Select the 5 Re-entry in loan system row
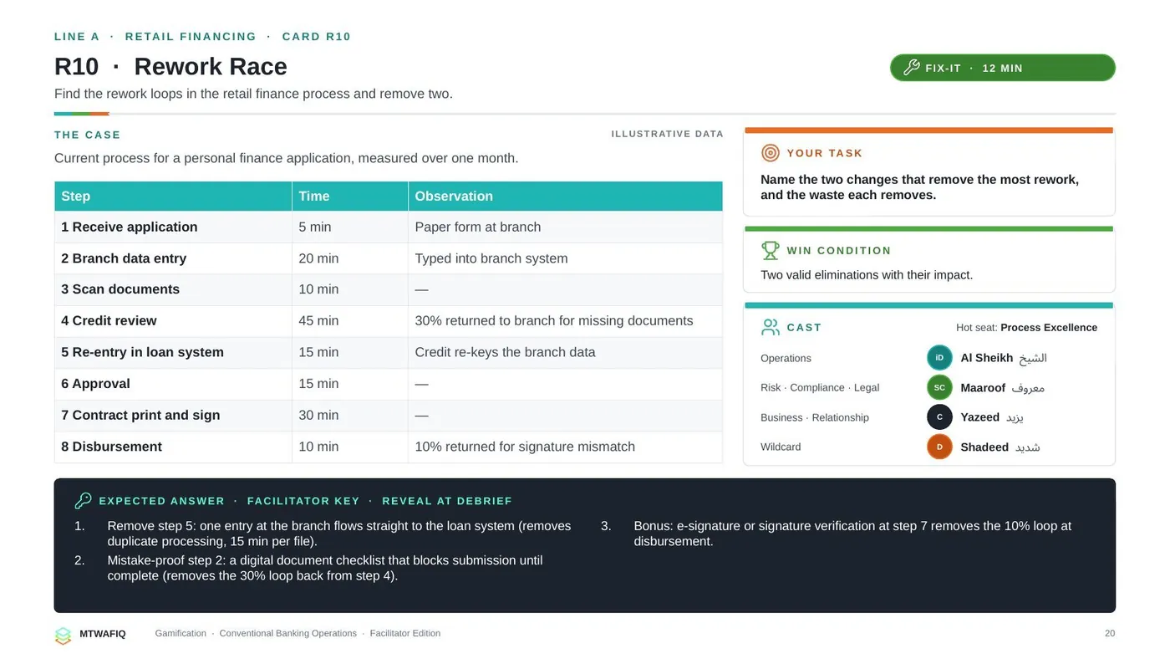This screenshot has width=1170, height=659. tap(388, 353)
